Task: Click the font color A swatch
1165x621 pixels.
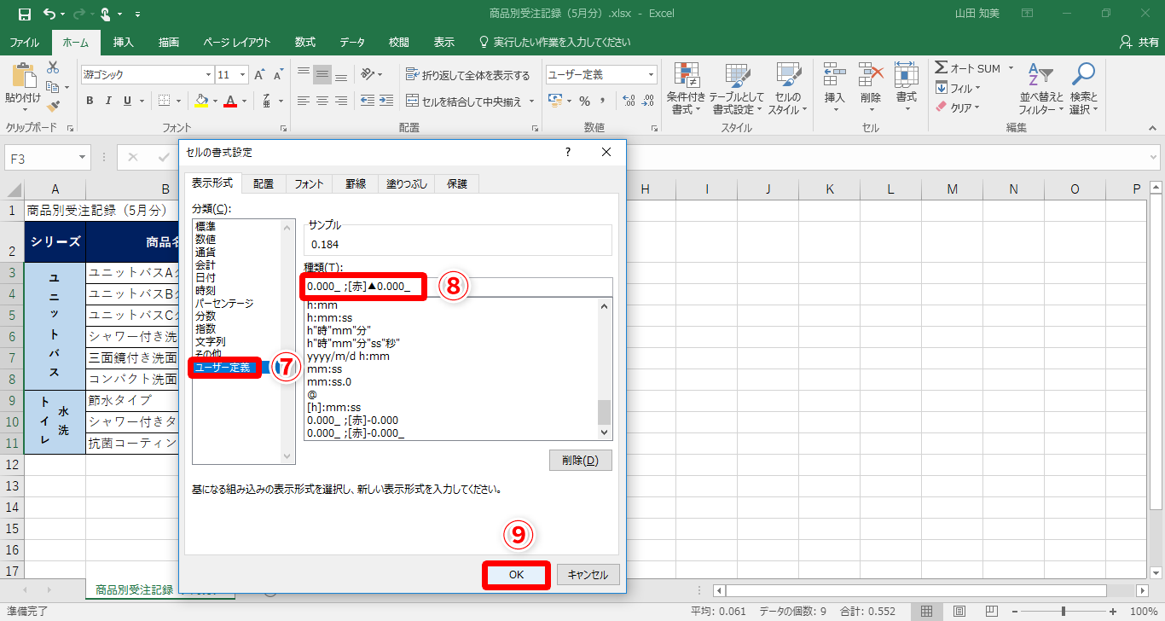Action: click(229, 101)
